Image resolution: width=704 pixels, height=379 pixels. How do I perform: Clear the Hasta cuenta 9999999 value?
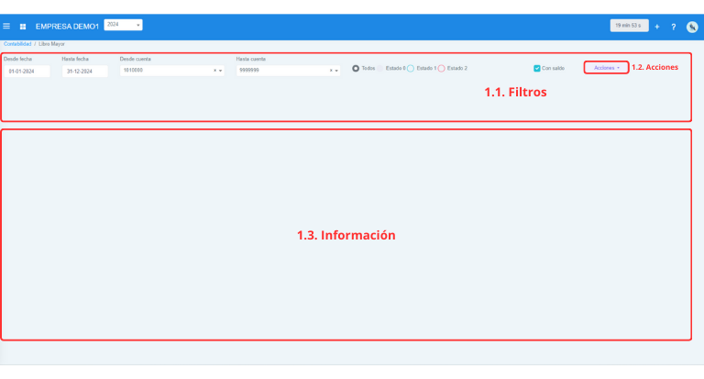coord(331,70)
